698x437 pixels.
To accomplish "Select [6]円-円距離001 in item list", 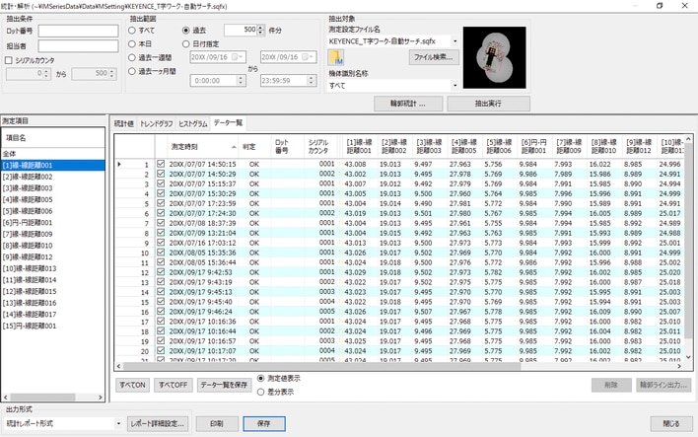I will (x=53, y=222).
